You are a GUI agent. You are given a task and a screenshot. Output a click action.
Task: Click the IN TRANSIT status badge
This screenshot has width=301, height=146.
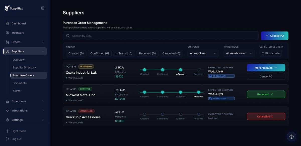86,66
